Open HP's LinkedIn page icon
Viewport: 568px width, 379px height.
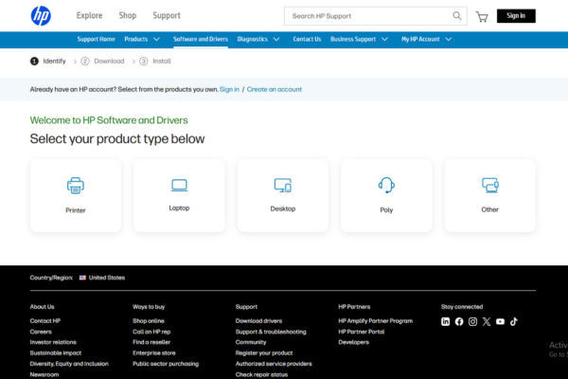pyautogui.click(x=446, y=322)
